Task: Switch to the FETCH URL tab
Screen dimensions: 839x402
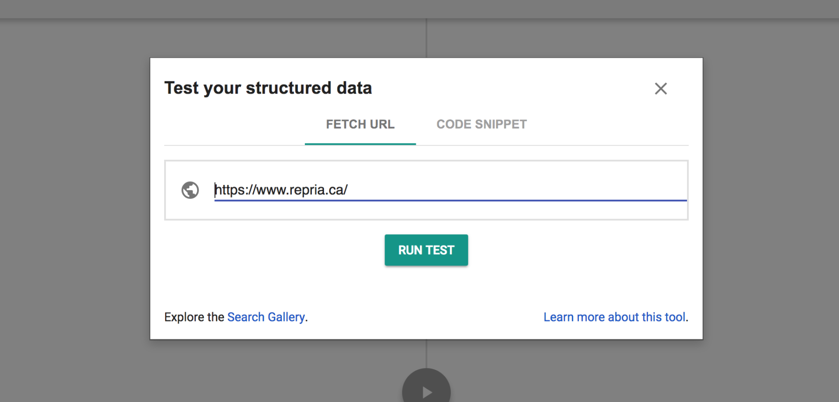Action: coord(360,124)
